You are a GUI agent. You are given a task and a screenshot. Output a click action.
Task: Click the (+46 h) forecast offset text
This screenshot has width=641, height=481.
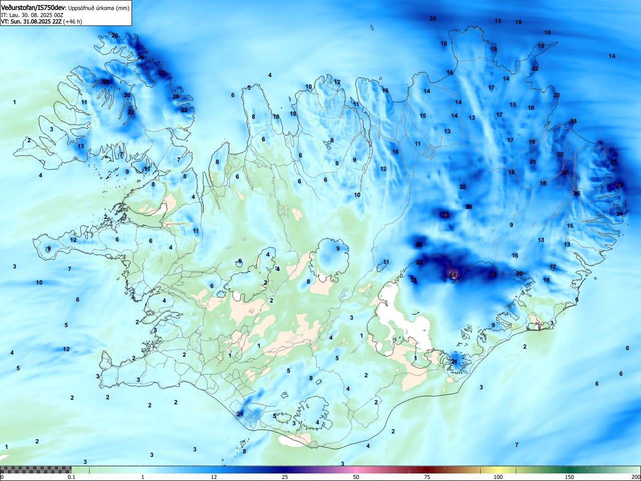[73, 22]
